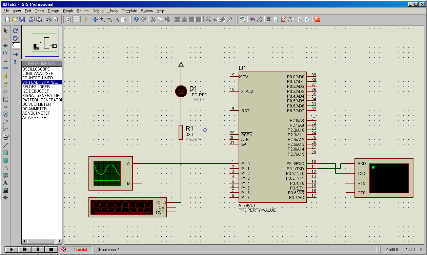Enable the false origin crosshair
The height and width of the screenshot is (255, 427).
point(85,20)
